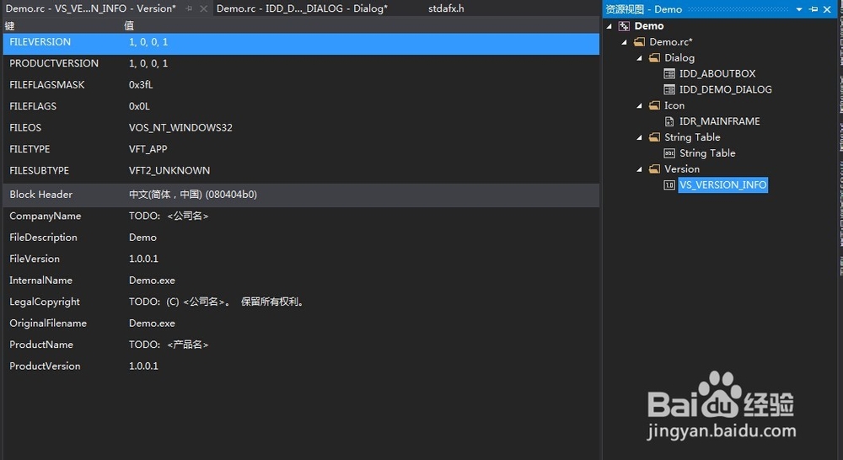
Task: Close the resource view panel
Action: coord(828,9)
